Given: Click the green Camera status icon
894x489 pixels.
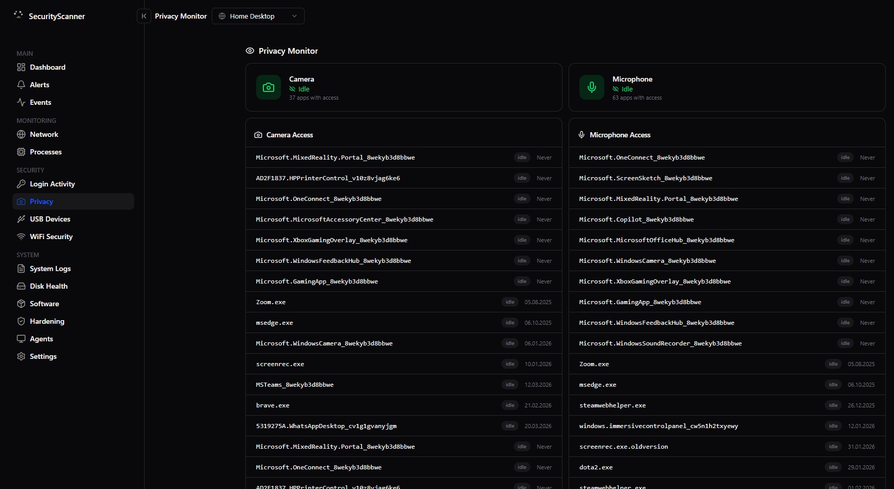Looking at the screenshot, I should click(x=269, y=87).
